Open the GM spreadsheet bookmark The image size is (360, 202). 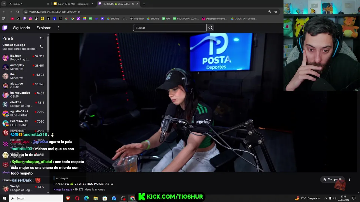[166, 19]
